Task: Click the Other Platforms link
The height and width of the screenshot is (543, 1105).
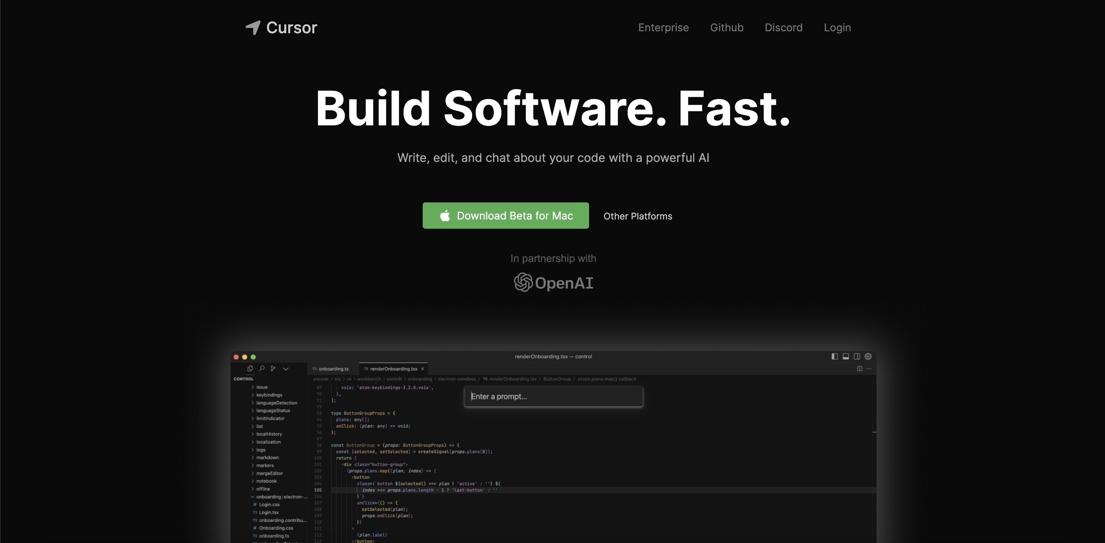Action: coord(638,216)
